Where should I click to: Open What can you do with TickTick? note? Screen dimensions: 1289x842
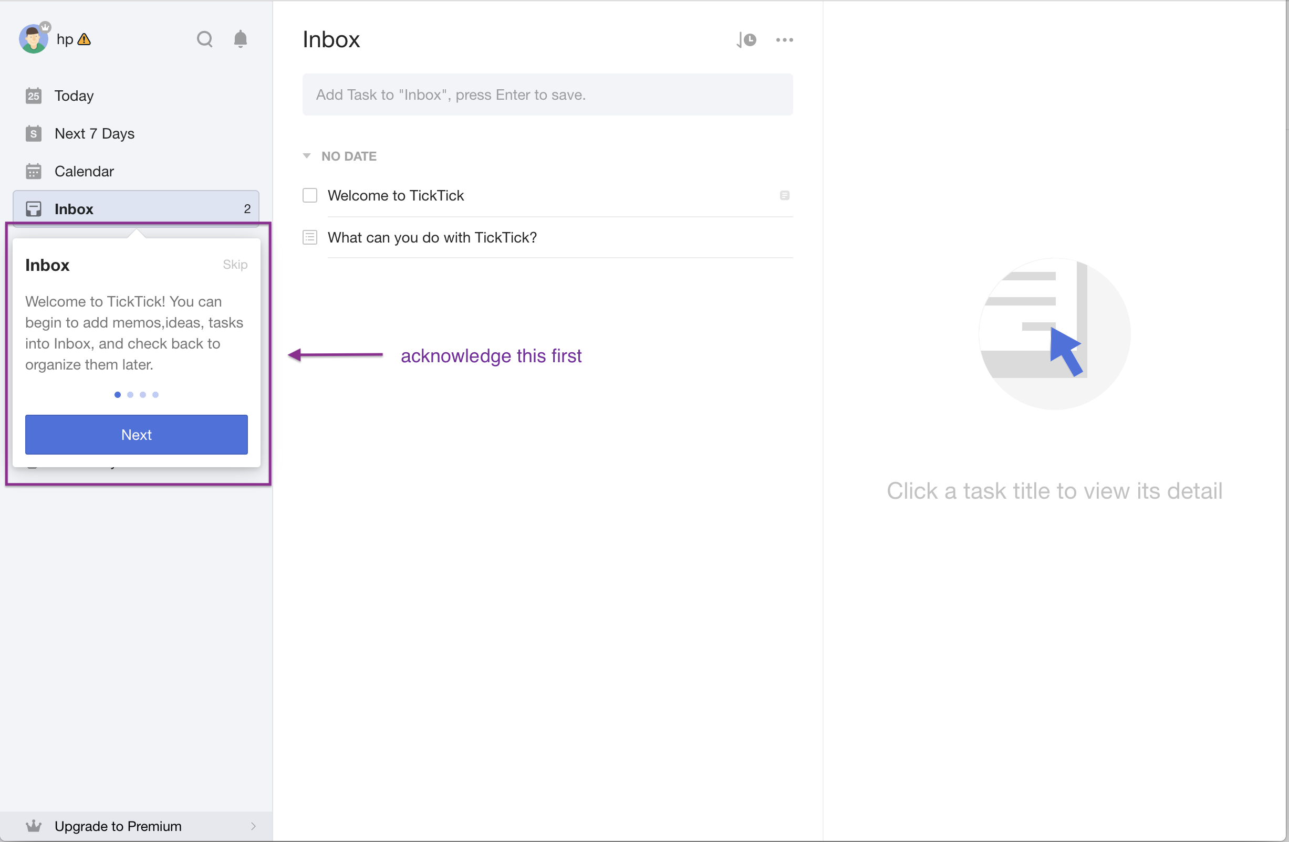point(432,238)
